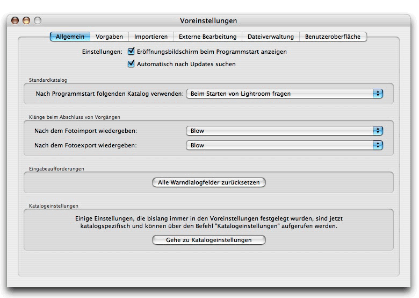Open the Beim Starten von Lightroom fragen dropdown
The height and width of the screenshot is (298, 419).
(x=284, y=94)
